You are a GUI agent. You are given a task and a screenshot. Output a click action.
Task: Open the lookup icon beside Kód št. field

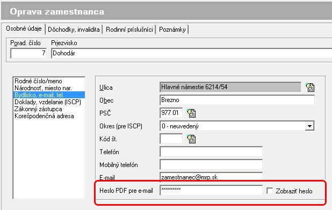click(x=191, y=139)
